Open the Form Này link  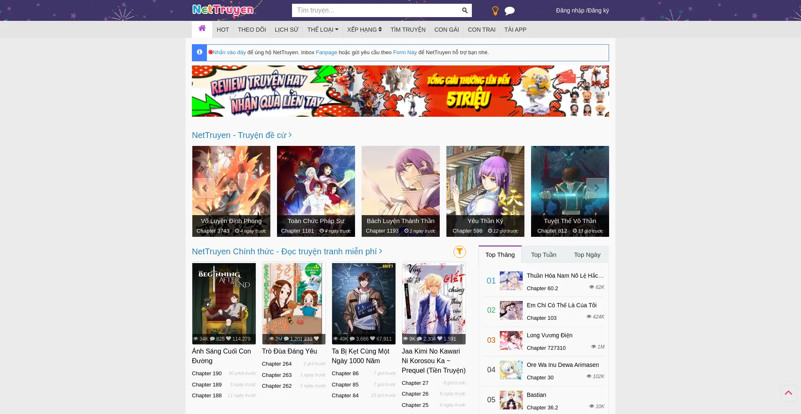pyautogui.click(x=405, y=53)
